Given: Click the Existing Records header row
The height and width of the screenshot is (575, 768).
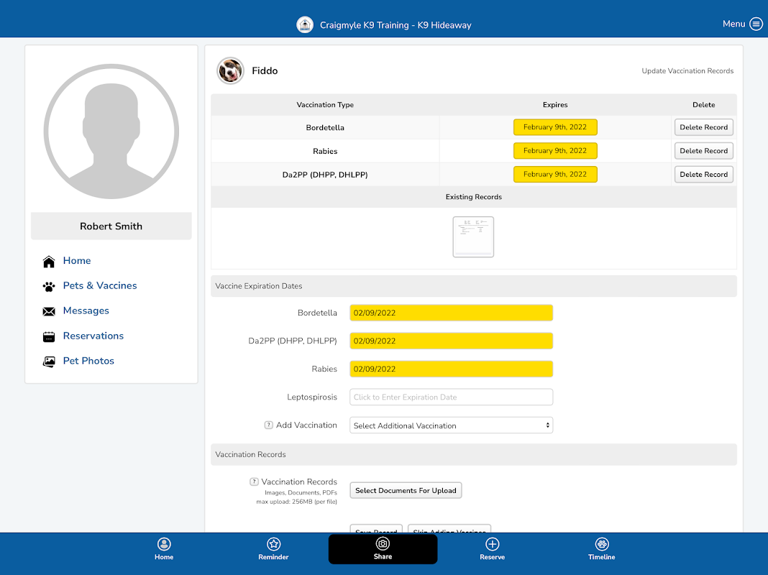Looking at the screenshot, I should click(x=474, y=197).
